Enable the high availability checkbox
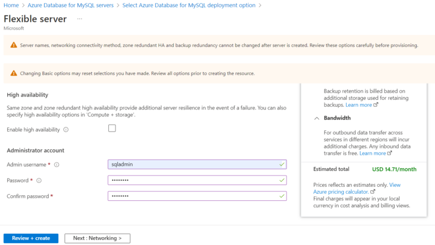435x245 pixels. point(112,128)
